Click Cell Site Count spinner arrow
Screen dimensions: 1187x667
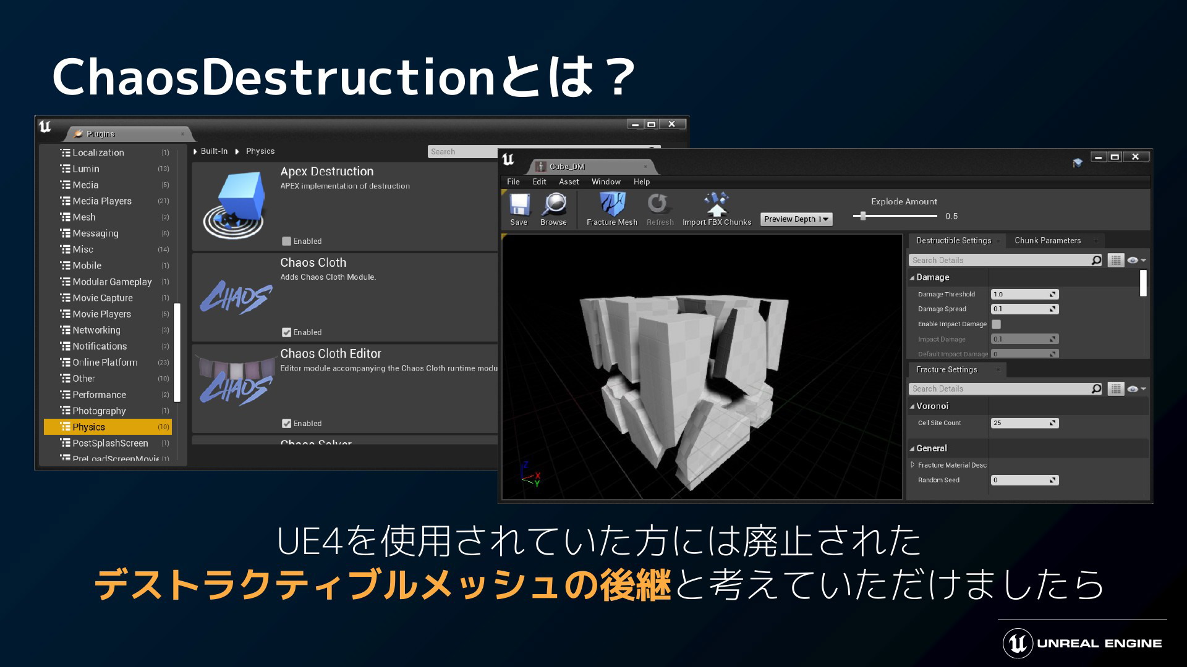[1052, 423]
